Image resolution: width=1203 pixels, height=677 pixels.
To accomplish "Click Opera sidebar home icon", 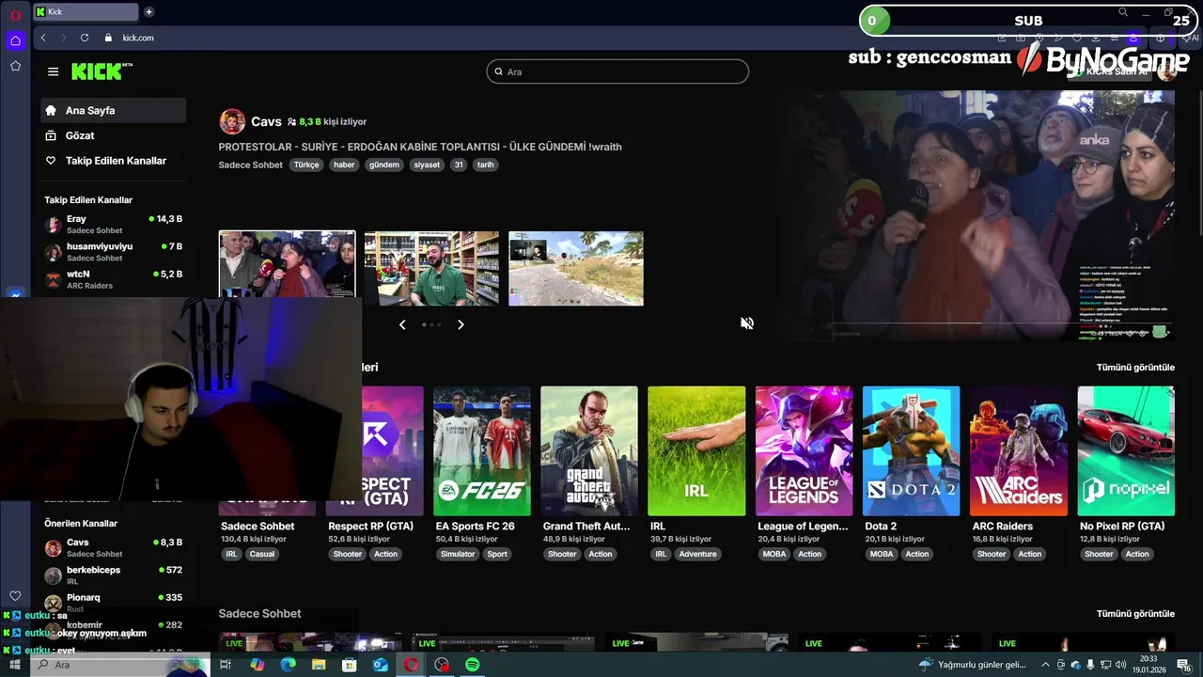I will (15, 40).
